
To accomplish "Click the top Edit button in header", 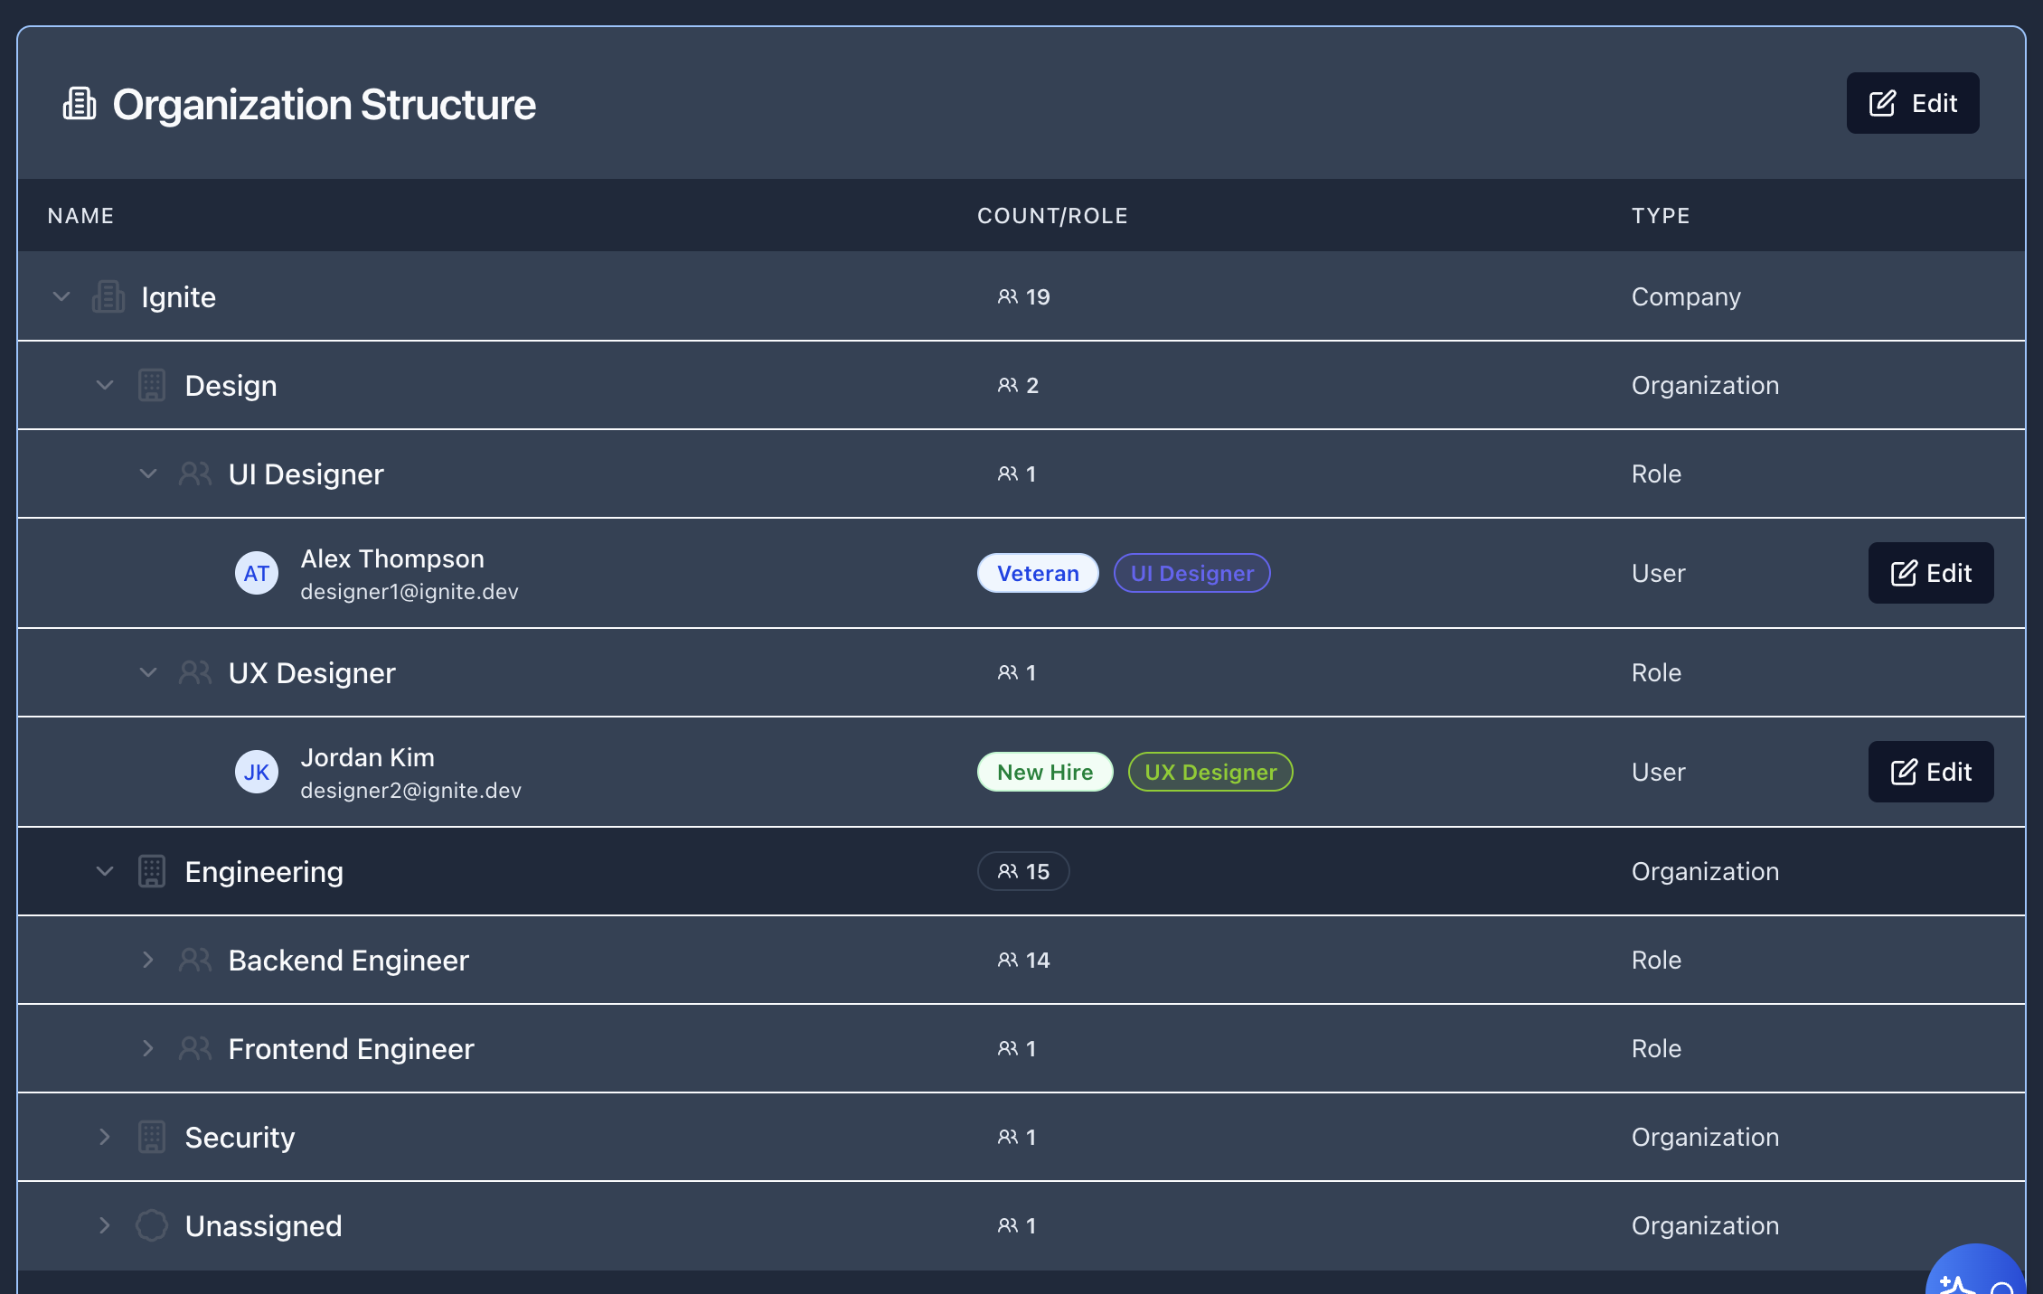I will [x=1913, y=103].
